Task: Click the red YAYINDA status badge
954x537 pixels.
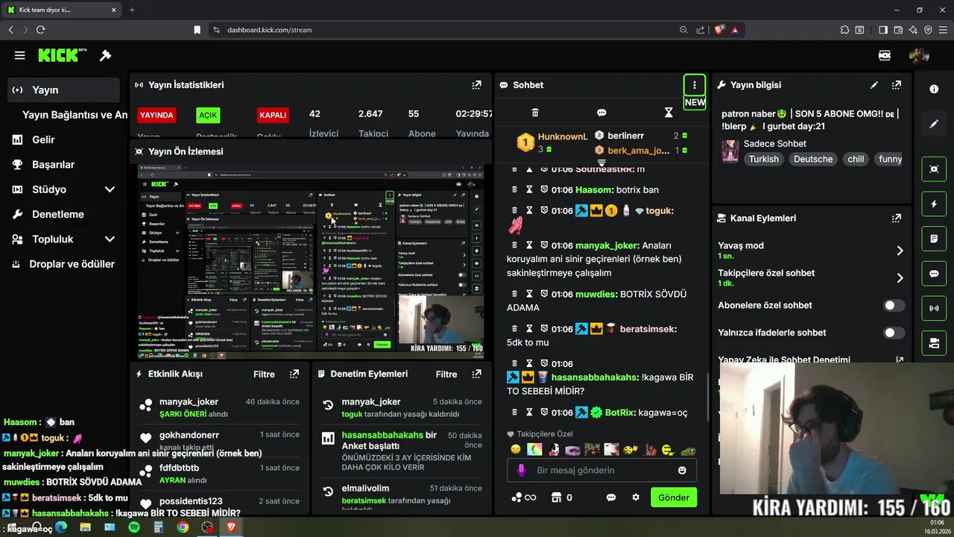Action: point(156,115)
